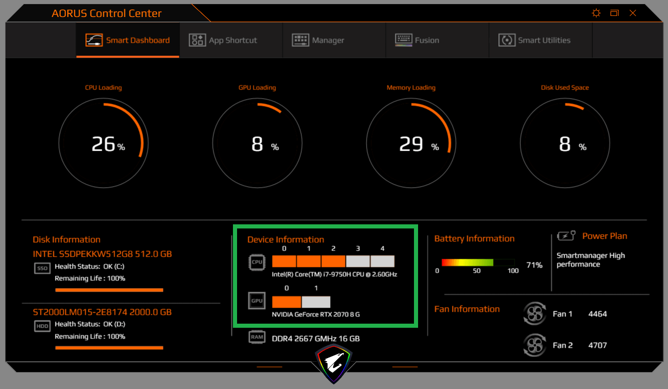This screenshot has height=389, width=668.
Task: Click the SSD drive icon
Action: [42, 268]
